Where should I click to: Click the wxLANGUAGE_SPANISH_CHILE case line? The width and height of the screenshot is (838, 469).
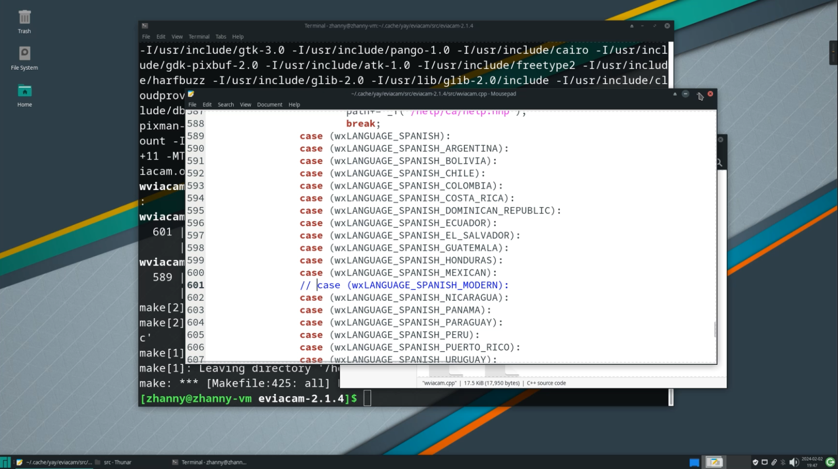[x=392, y=173]
